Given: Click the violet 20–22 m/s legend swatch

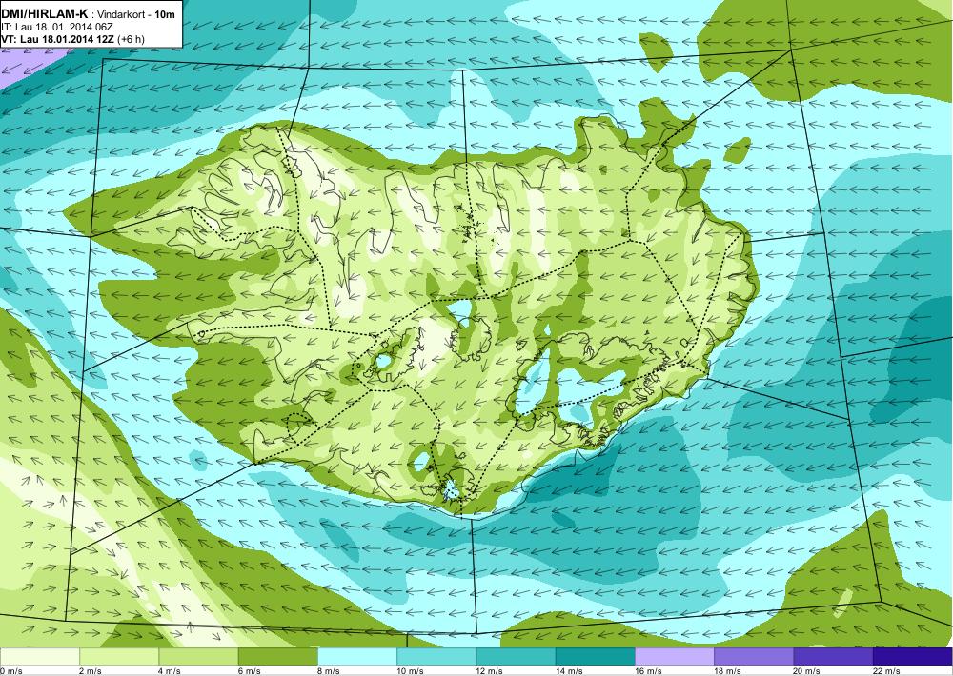Looking at the screenshot, I should coord(833,657).
